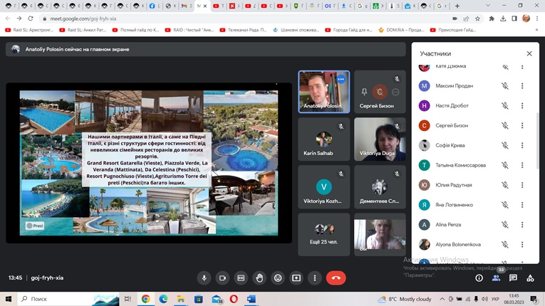Click the Prezi badge on the presentation
545x306 pixels.
coord(35,226)
